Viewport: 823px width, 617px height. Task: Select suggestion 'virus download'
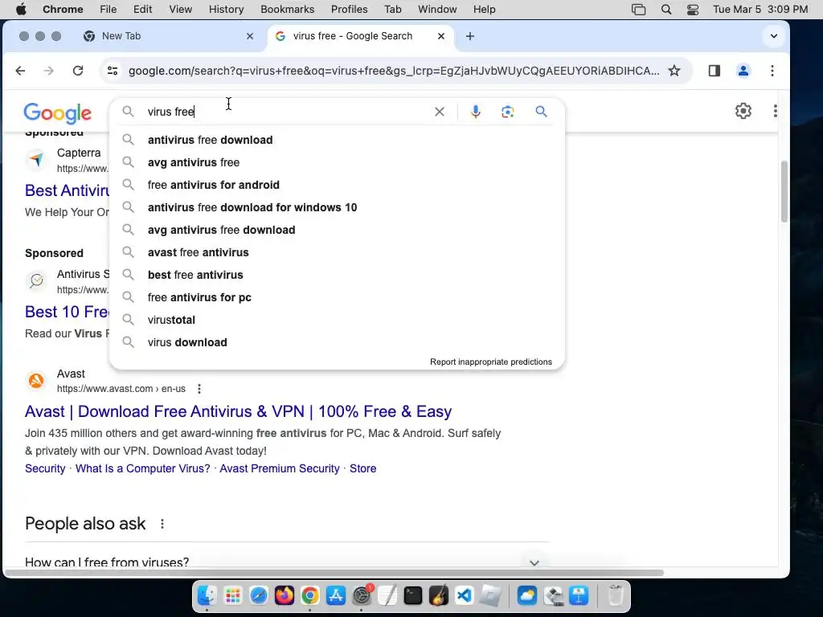tap(337, 342)
